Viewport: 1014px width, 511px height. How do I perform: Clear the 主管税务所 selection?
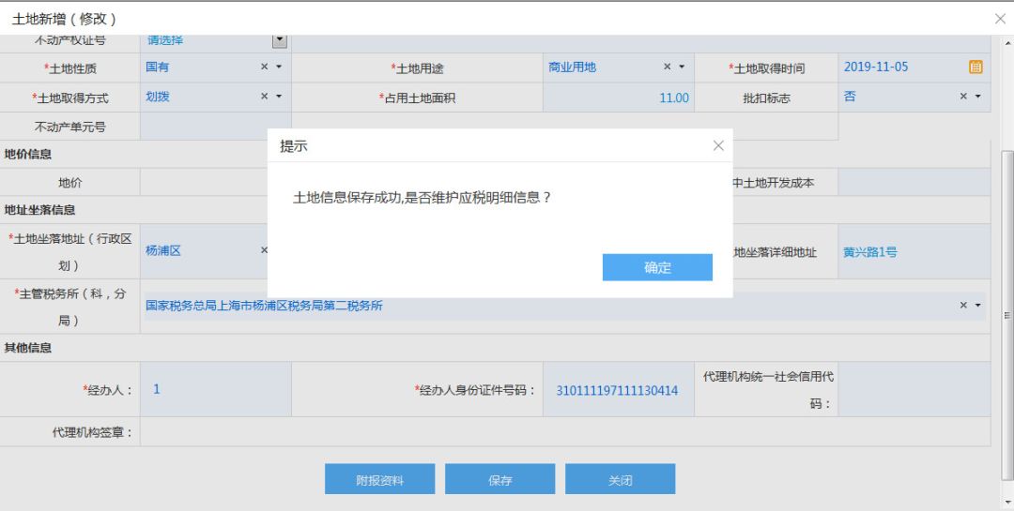point(963,306)
